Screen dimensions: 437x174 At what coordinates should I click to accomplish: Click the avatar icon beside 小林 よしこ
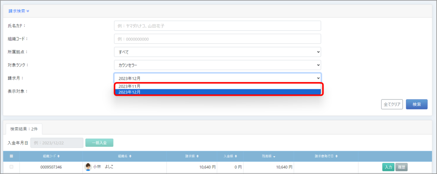(x=88, y=167)
